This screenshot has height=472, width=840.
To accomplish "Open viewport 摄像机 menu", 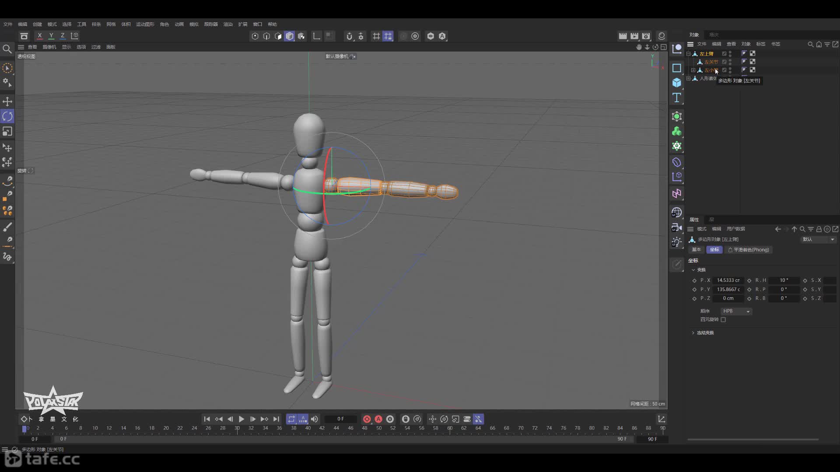I will click(x=49, y=47).
